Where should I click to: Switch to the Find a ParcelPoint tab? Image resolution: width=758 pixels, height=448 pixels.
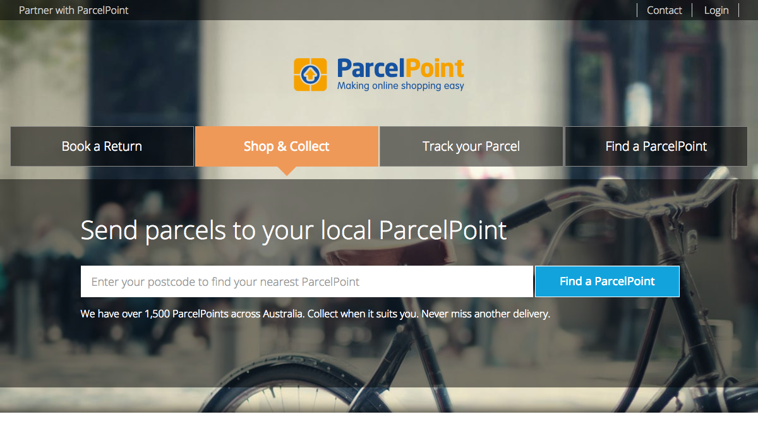[x=656, y=146]
